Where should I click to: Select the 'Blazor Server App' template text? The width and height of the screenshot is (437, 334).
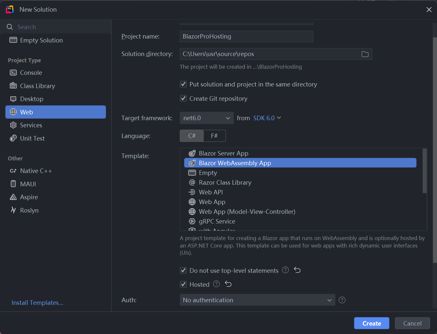(224, 153)
